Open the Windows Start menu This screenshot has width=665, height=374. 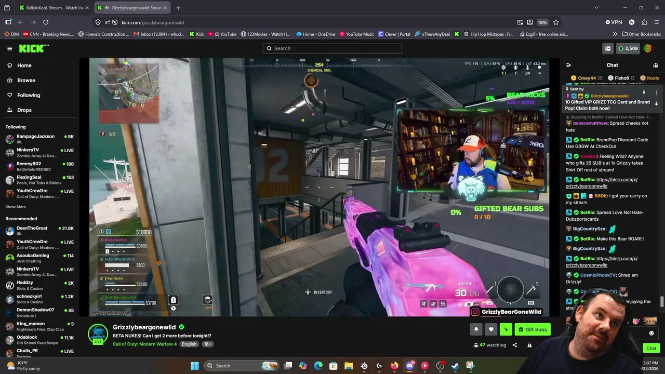195,366
